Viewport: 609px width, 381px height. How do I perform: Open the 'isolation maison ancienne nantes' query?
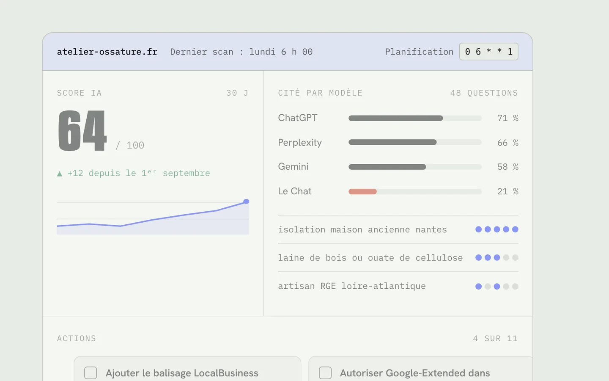(398, 229)
